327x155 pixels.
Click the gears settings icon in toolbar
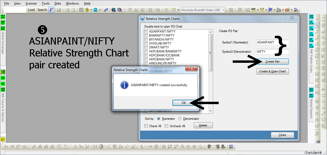tap(106, 10)
